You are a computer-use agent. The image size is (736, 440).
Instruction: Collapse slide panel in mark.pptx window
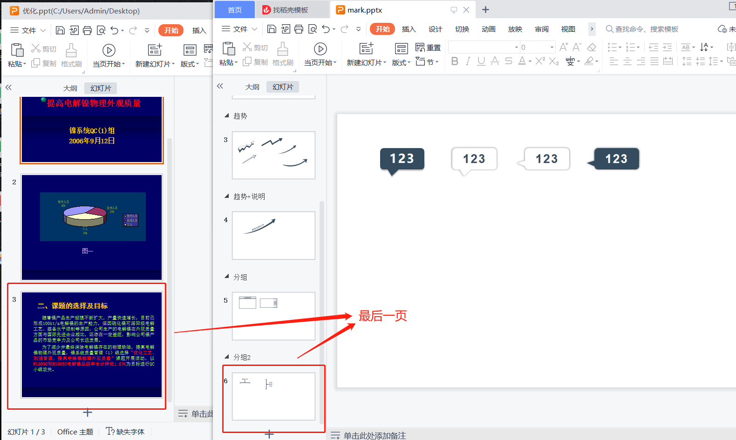pos(220,86)
